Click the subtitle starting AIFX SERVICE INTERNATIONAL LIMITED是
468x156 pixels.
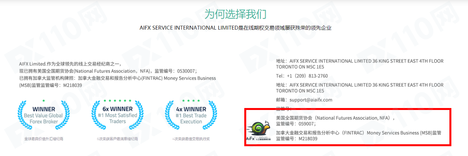click(235, 28)
